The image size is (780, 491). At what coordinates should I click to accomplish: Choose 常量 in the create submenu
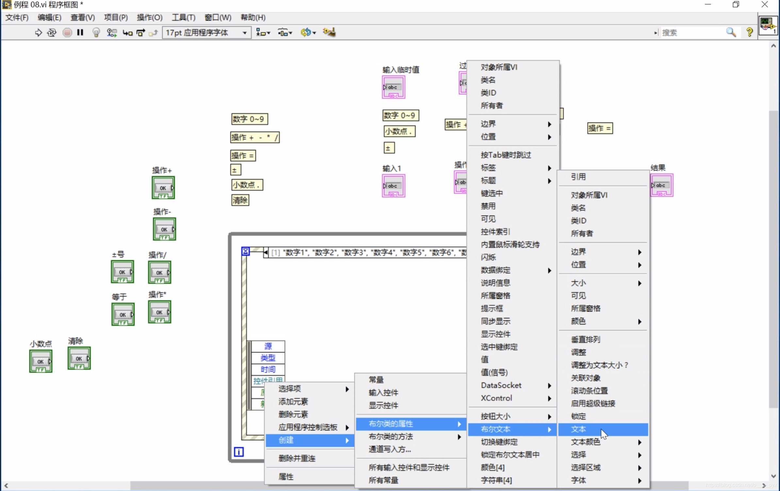(411, 380)
